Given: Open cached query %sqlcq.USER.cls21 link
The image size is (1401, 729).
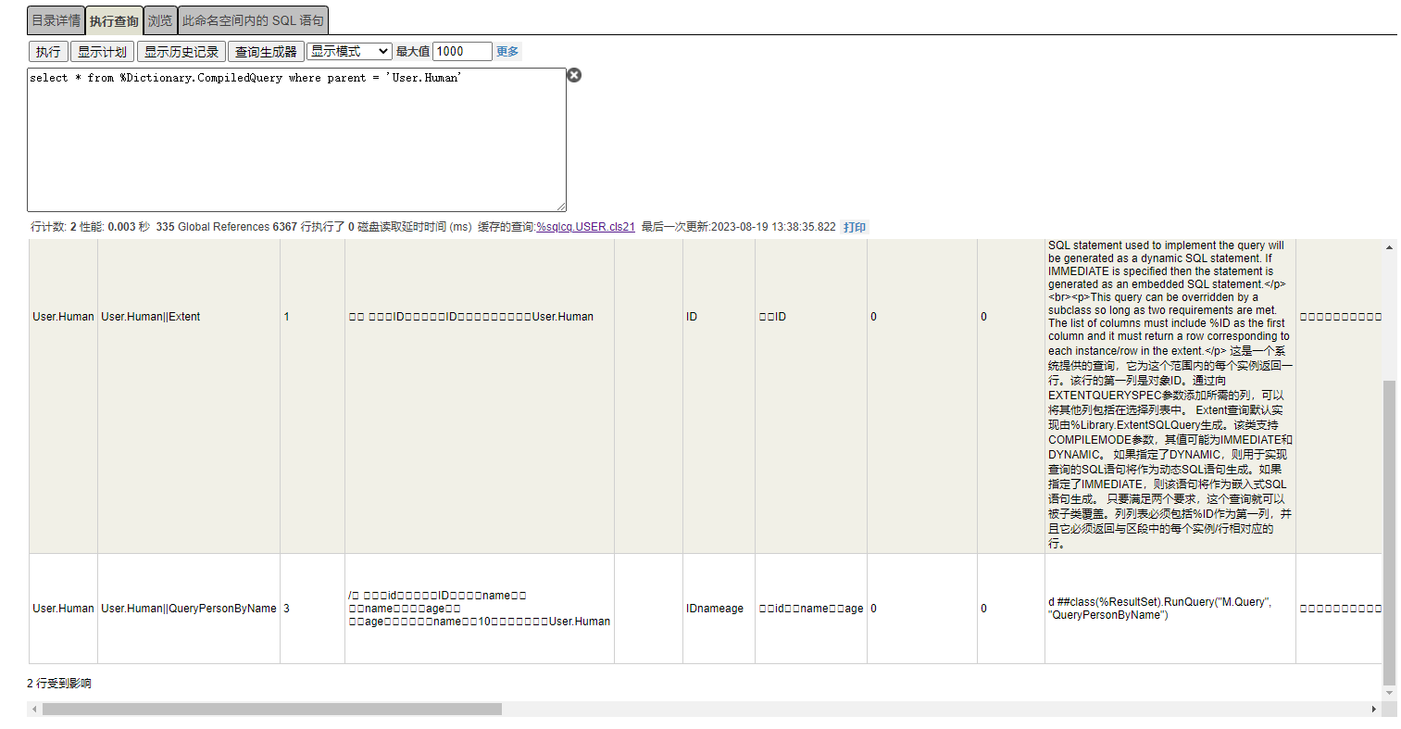Looking at the screenshot, I should (x=585, y=227).
